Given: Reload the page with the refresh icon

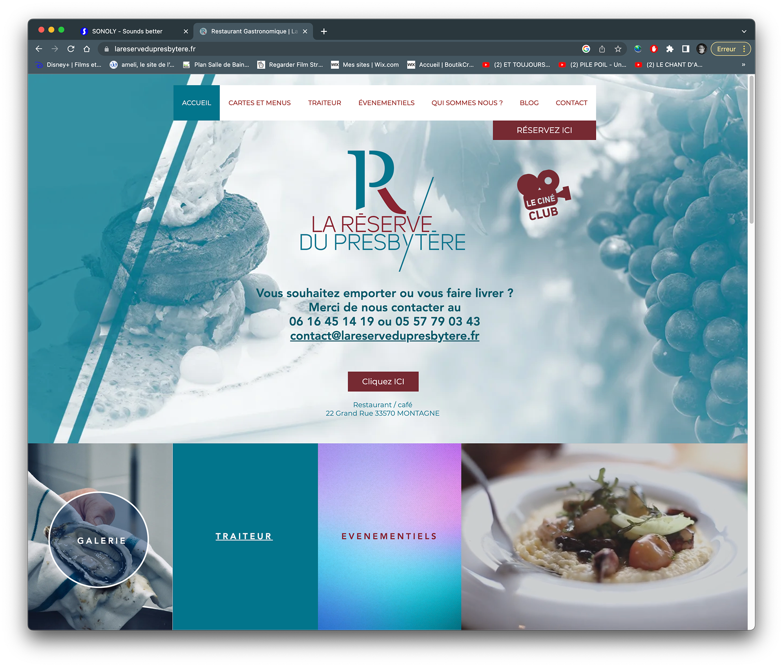Looking at the screenshot, I should tap(71, 49).
